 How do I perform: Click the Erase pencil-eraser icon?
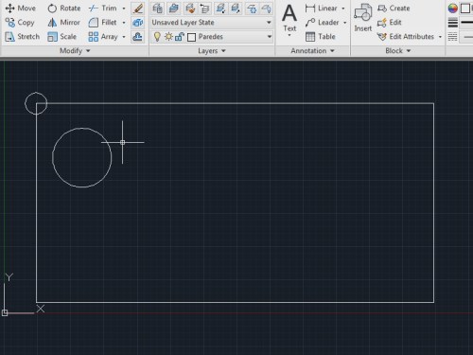point(138,9)
